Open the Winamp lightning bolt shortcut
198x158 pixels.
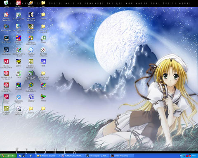tap(31, 3)
